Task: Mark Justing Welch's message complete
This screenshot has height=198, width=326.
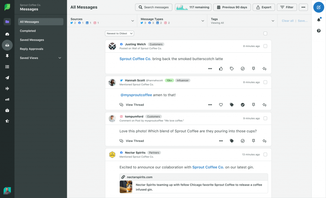Action: [x=243, y=69]
